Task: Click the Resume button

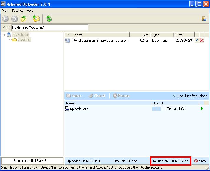Action: click(x=121, y=96)
